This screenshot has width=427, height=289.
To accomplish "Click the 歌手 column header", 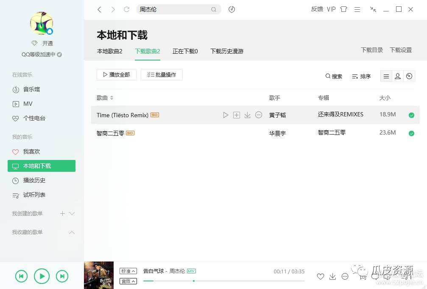I will pos(275,98).
